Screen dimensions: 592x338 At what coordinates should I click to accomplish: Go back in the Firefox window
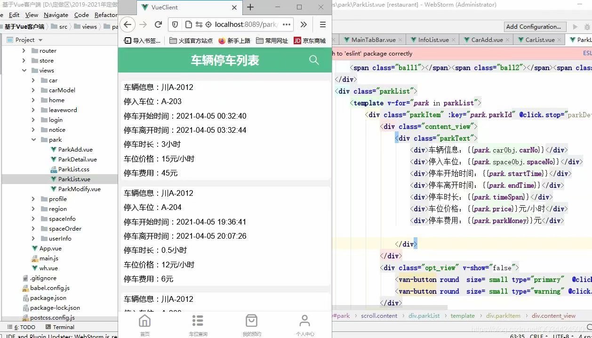[x=128, y=24]
